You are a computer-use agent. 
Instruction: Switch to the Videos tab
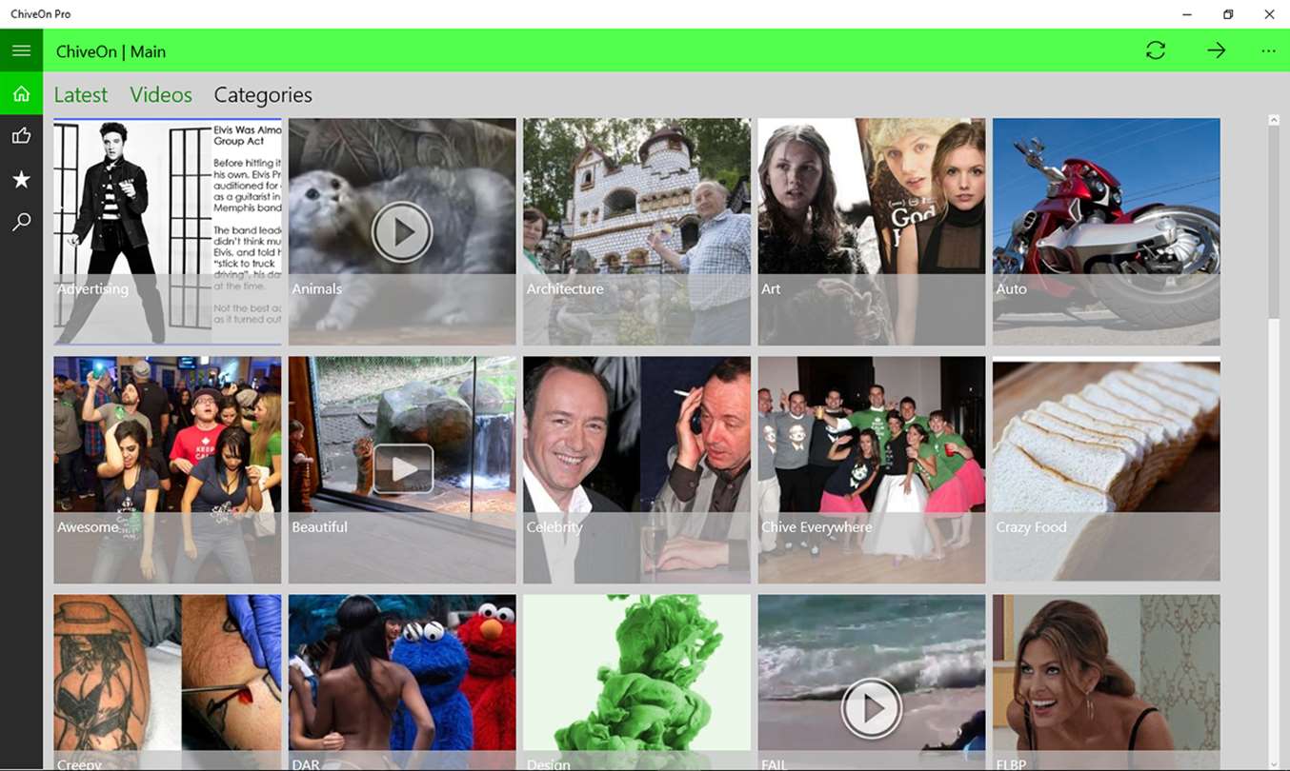[x=161, y=95]
